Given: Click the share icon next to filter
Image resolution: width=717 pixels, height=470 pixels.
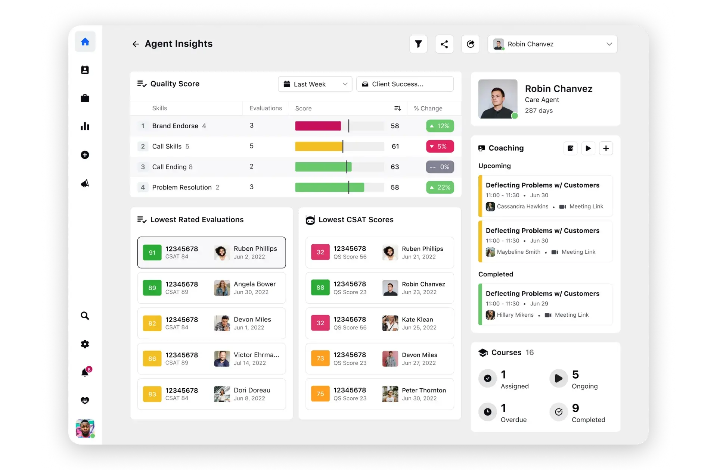Looking at the screenshot, I should (x=444, y=44).
